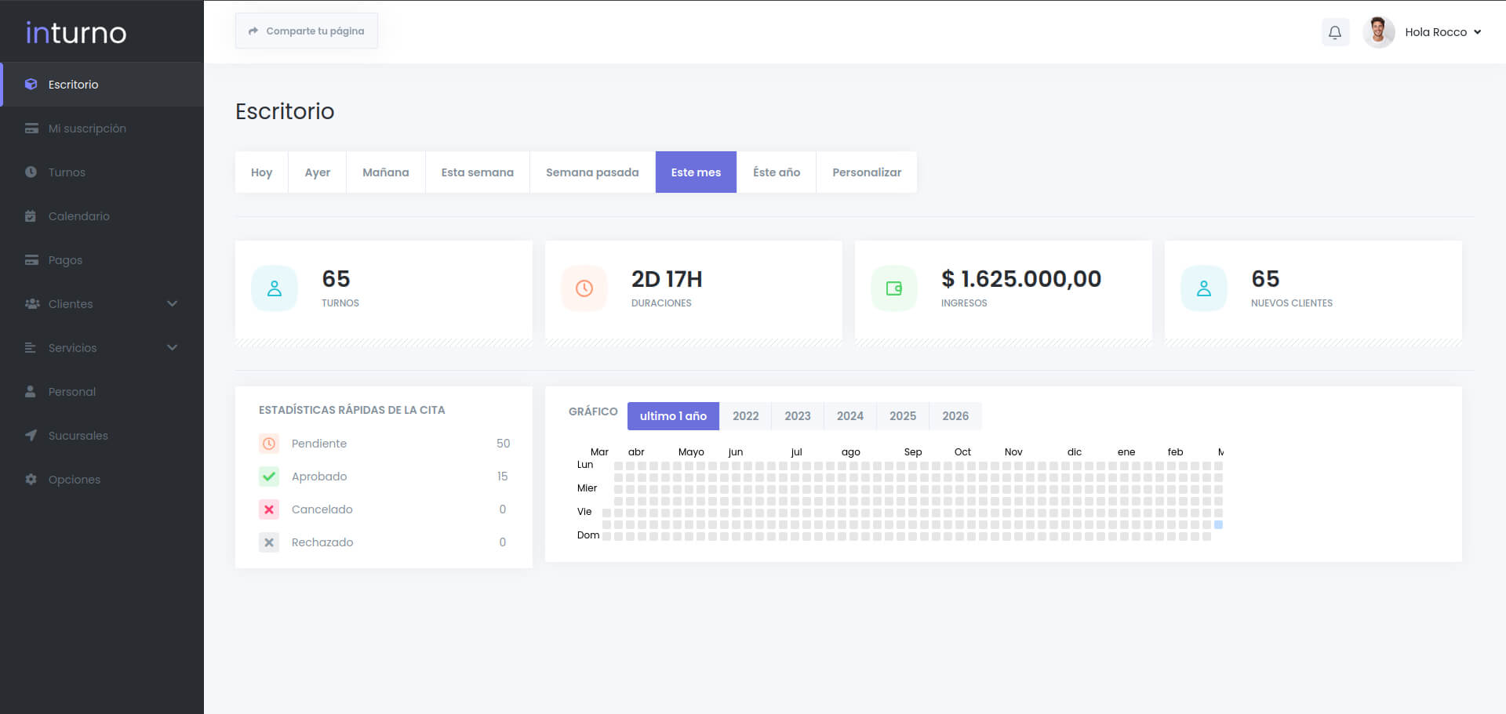Expand the Servicios submenu chevron
The width and height of the screenshot is (1506, 714).
click(172, 348)
